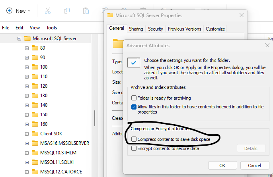This screenshot has width=273, height=177.
Task: Switch to the Sharing tab
Action: (x=136, y=29)
